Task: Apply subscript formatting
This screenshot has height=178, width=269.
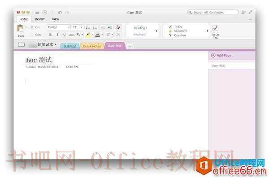Action: 78,35
